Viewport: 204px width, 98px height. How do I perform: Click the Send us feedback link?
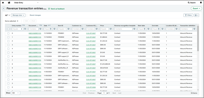pyautogui.click(x=56, y=9)
